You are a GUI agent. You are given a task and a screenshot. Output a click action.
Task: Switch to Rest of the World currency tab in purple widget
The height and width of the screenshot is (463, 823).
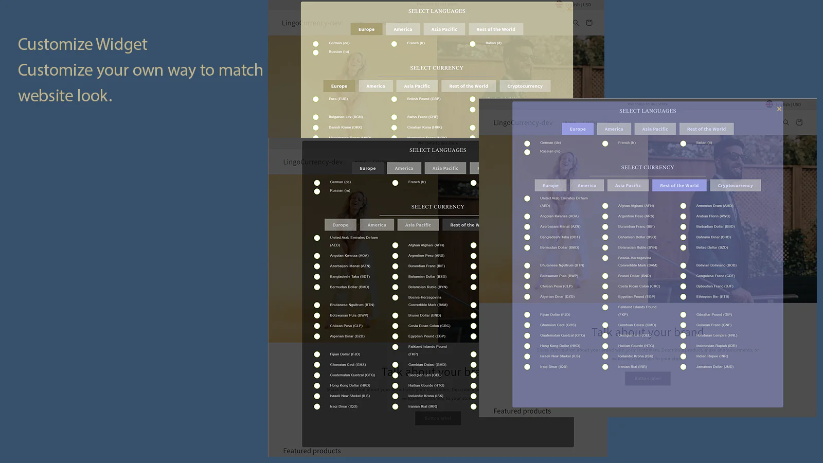[x=679, y=186]
